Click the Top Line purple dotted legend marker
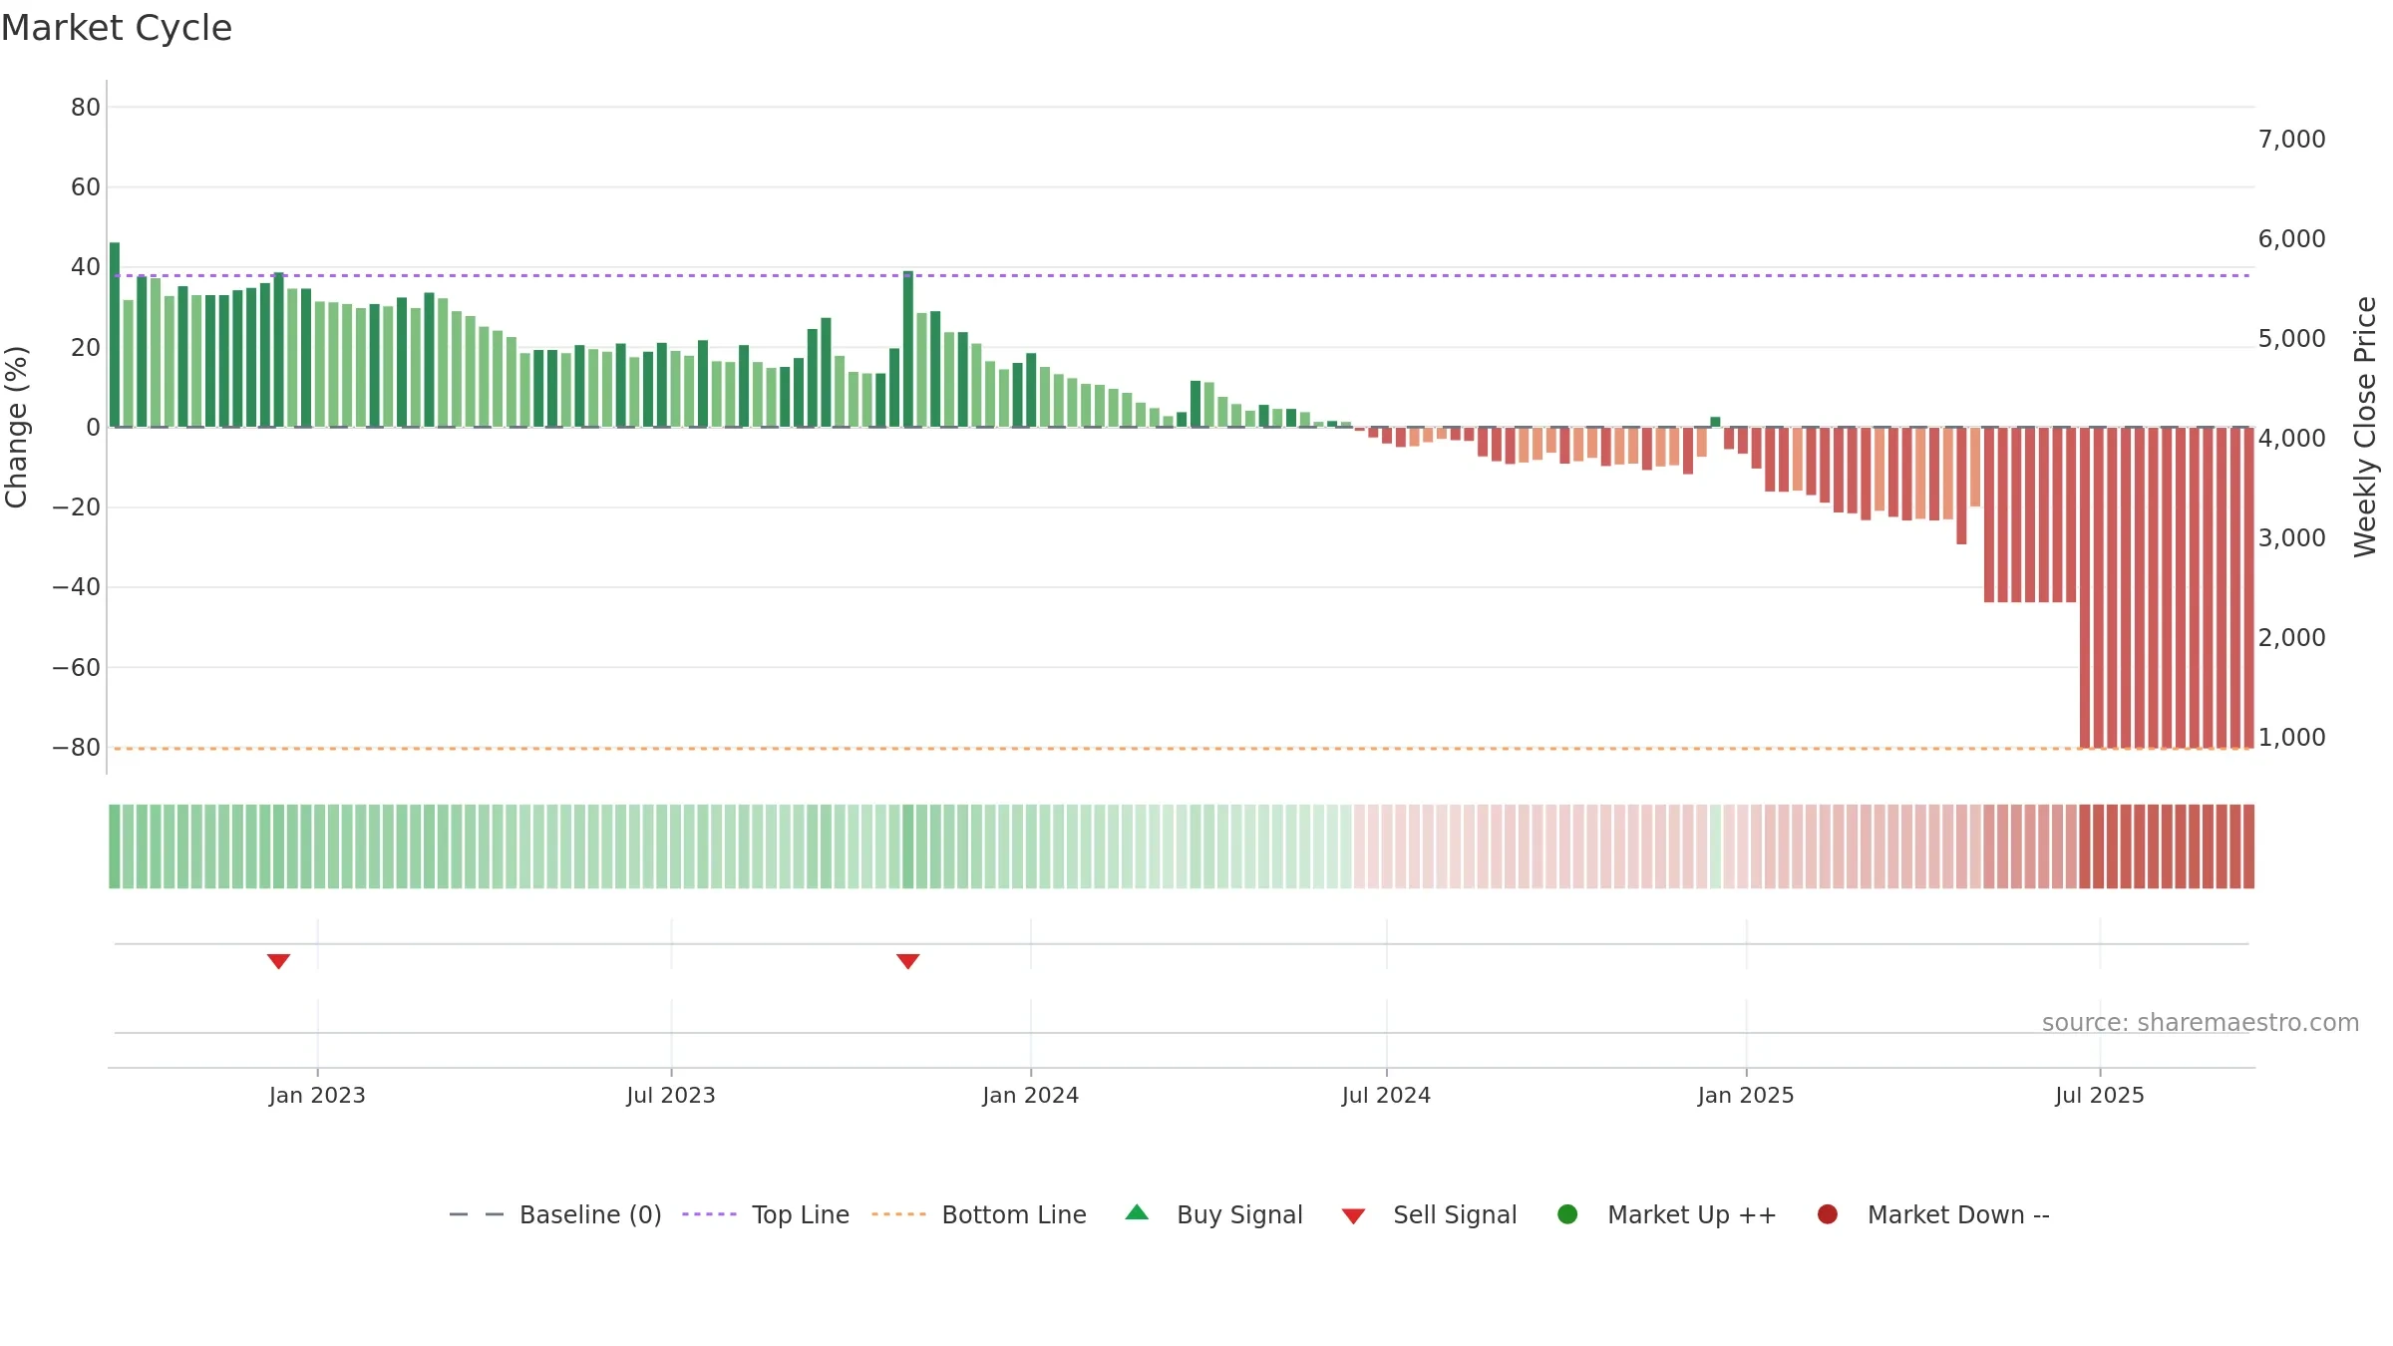Viewport: 2393px width, 1346px height. point(710,1214)
